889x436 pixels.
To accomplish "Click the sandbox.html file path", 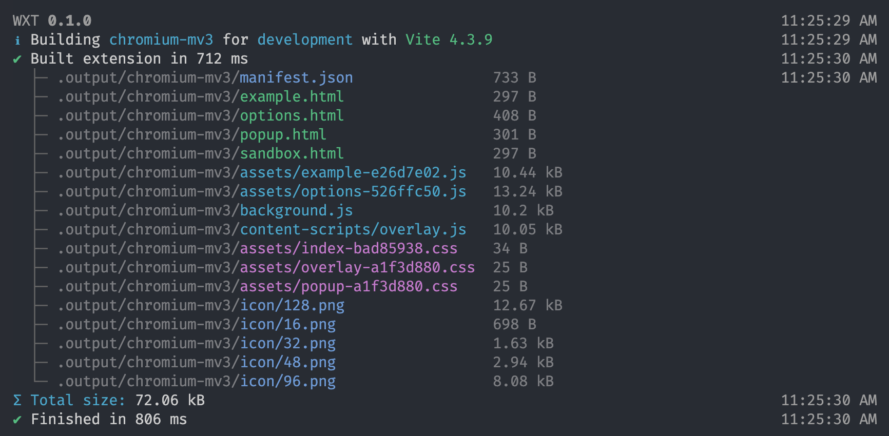I will tap(201, 153).
